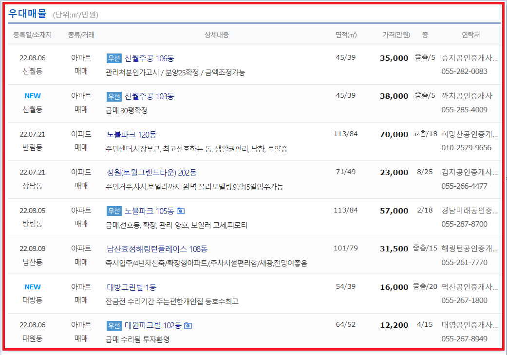Click the 희망찬공인중개... agency name

tap(469, 134)
